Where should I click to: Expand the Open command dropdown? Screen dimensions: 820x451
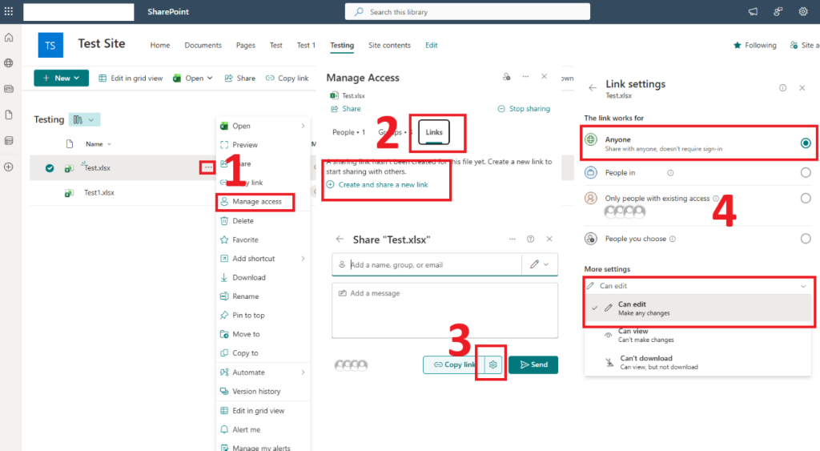click(210, 78)
